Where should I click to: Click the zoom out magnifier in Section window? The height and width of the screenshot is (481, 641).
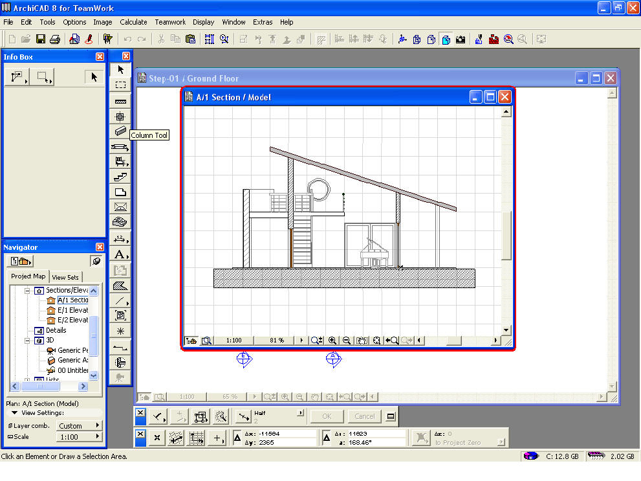[347, 341]
